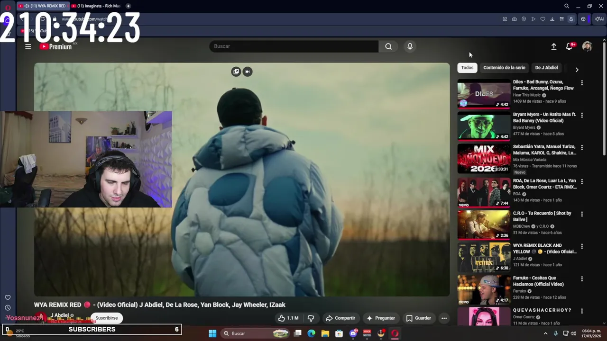Open the Compartir share dialog
This screenshot has height=341, width=607.
click(x=340, y=318)
